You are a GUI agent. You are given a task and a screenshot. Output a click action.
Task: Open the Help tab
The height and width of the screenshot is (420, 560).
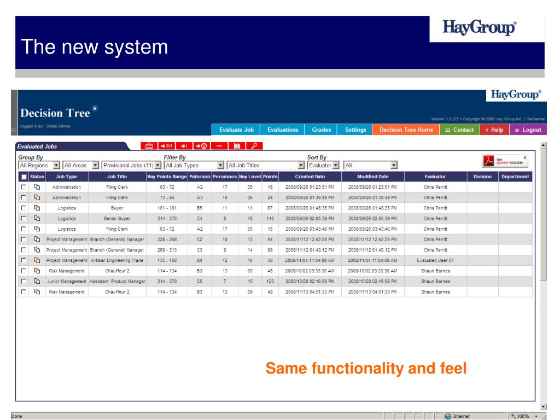pos(494,130)
